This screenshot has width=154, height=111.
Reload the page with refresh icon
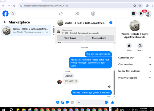(x=14, y=6)
